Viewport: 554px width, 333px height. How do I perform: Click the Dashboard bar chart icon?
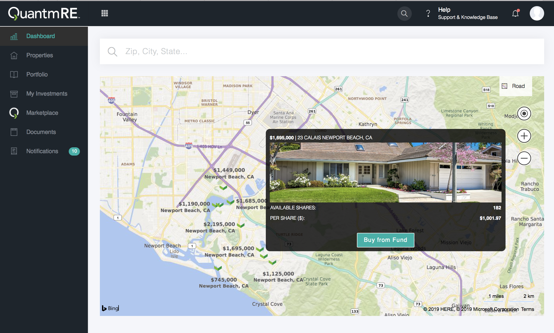click(x=14, y=36)
